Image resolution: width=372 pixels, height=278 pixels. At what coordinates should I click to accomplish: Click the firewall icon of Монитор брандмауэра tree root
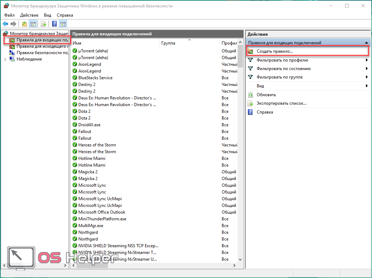coord(6,33)
